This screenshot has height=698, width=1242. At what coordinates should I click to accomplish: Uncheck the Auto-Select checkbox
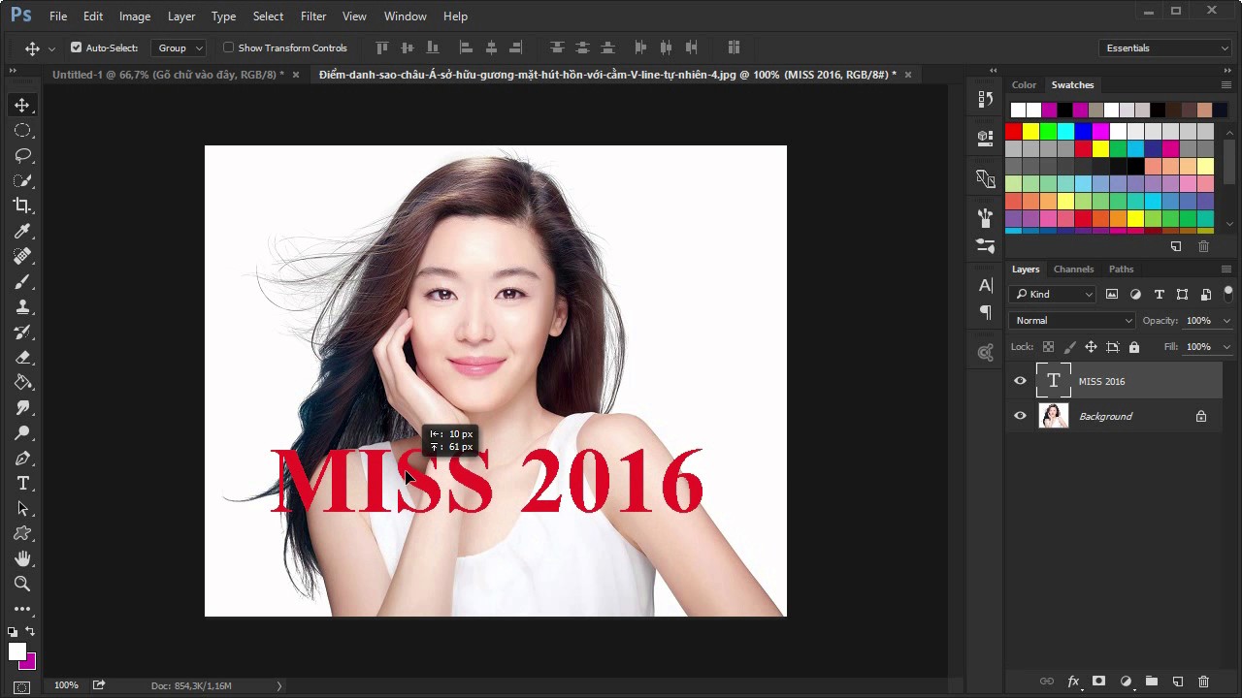coord(77,48)
